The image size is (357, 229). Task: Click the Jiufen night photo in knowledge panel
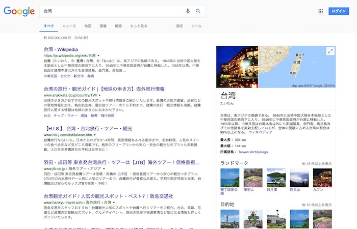click(237, 67)
